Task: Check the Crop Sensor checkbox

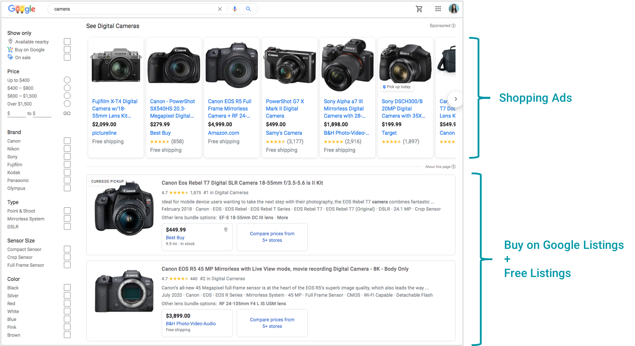Action: coord(67,257)
